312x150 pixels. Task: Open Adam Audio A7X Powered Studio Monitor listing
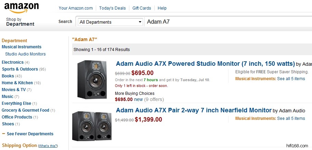(205, 64)
